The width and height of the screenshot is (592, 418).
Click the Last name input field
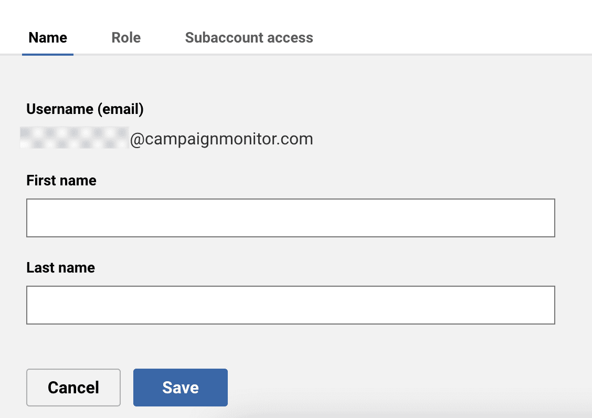point(290,305)
